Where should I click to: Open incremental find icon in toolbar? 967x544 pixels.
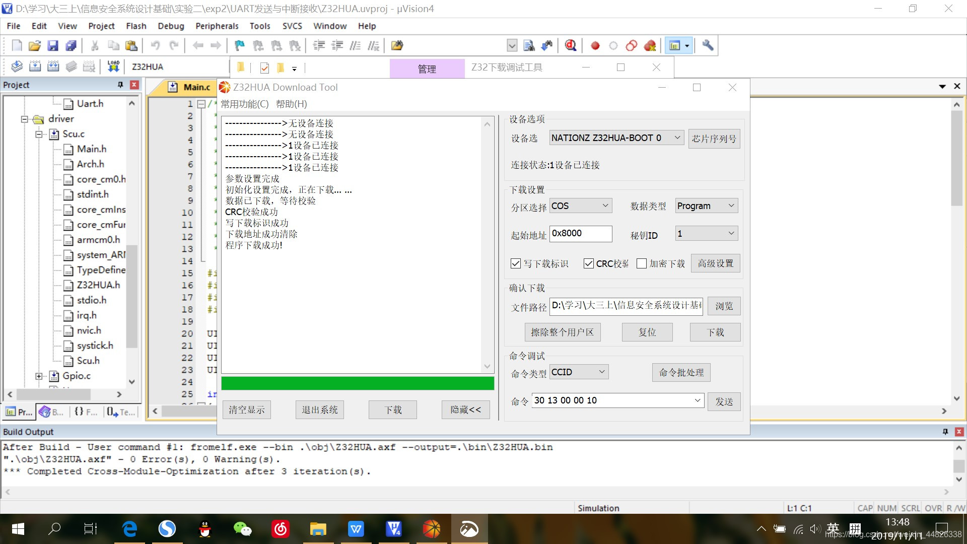547,46
